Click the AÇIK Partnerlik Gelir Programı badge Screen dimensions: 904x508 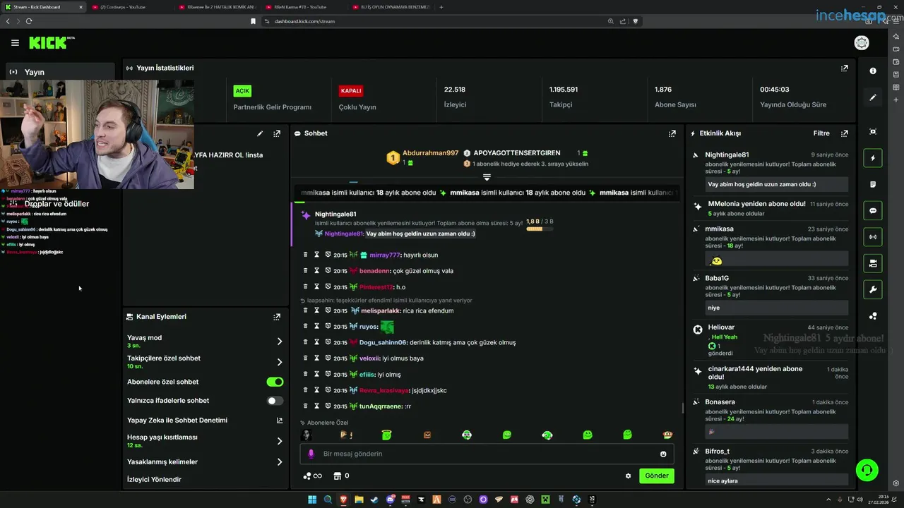242,91
